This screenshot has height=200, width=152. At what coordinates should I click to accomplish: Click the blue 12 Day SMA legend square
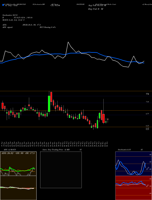(x=3, y=5)
